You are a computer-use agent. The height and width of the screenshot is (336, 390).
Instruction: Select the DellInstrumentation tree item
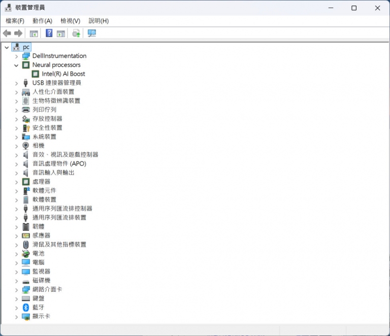59,56
